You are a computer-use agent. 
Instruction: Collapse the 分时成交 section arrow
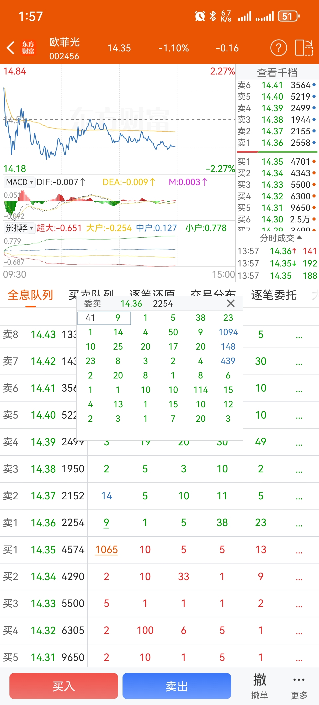[299, 237]
